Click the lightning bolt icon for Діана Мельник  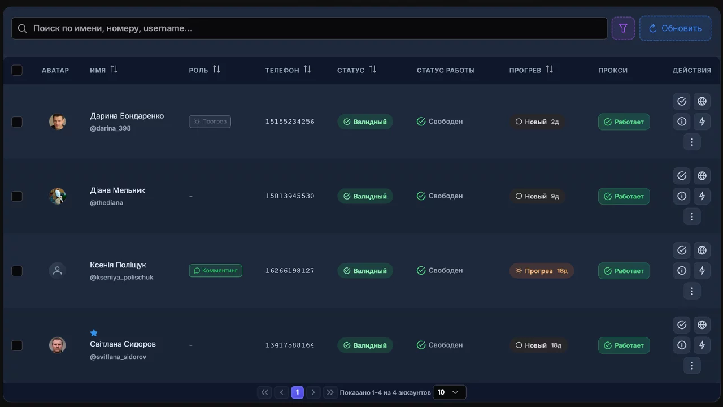click(702, 196)
